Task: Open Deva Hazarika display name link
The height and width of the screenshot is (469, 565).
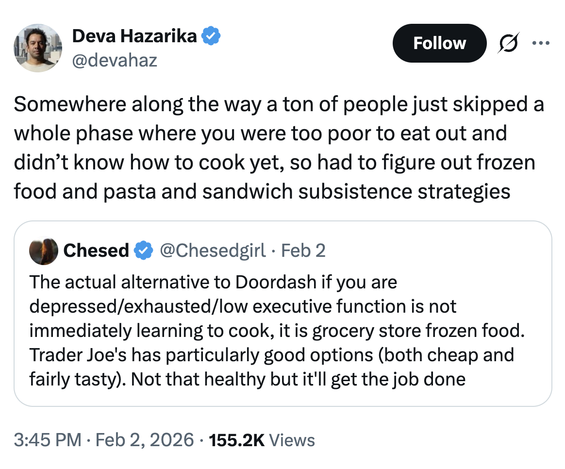Action: (x=134, y=36)
